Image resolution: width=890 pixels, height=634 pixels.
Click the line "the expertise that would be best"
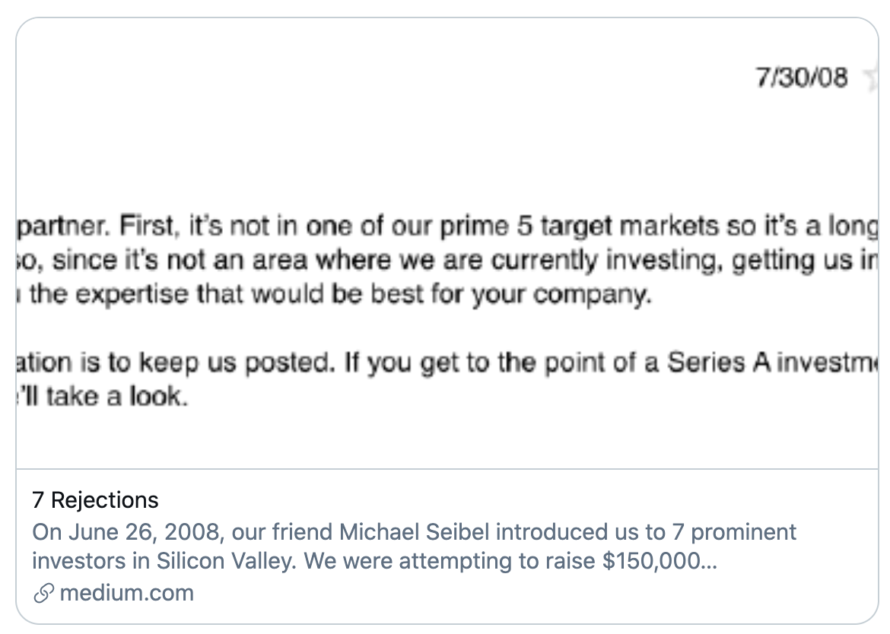335,294
